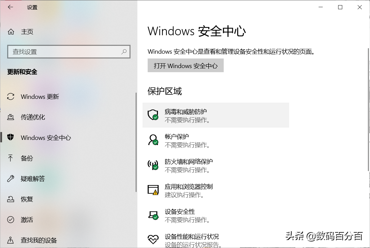Image resolution: width=370 pixels, height=248 pixels.
Task: Click the search magnifier in 查找设置
Action: pos(124,51)
